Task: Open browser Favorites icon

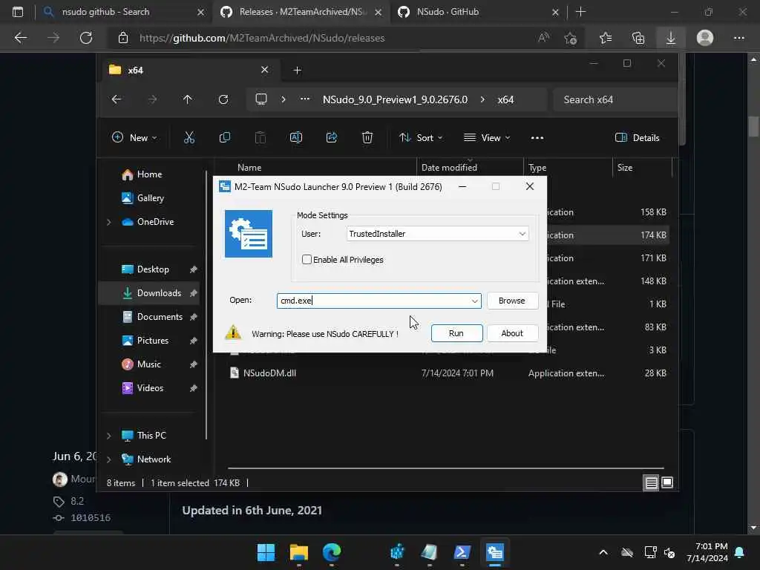Action: [x=606, y=38]
